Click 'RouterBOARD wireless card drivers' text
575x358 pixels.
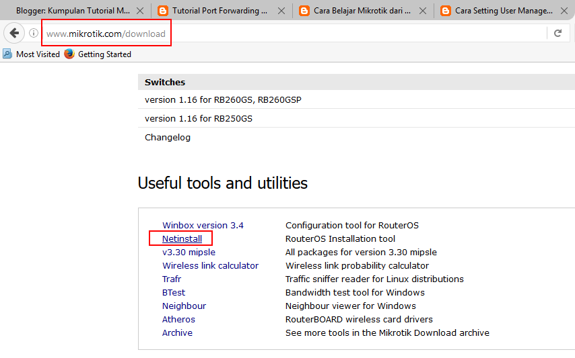[x=359, y=319]
